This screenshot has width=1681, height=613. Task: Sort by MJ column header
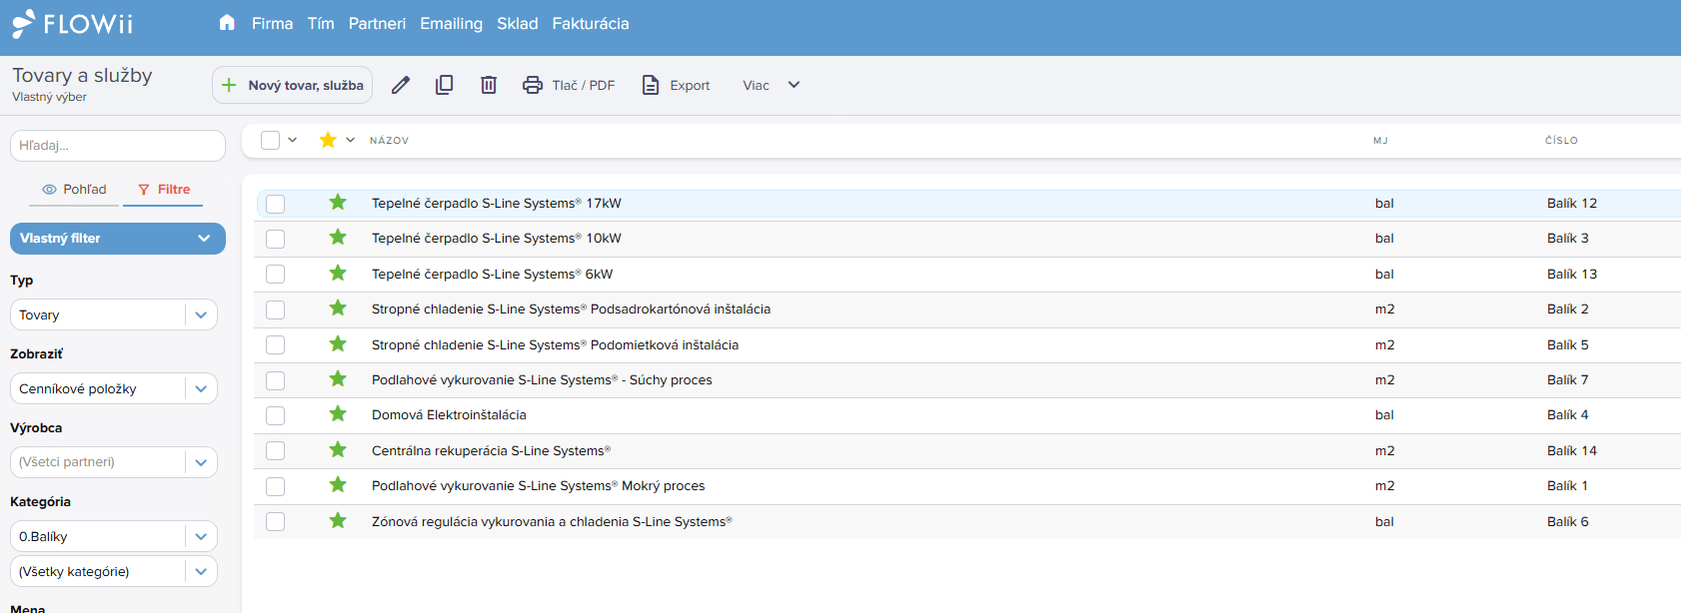[1380, 141]
